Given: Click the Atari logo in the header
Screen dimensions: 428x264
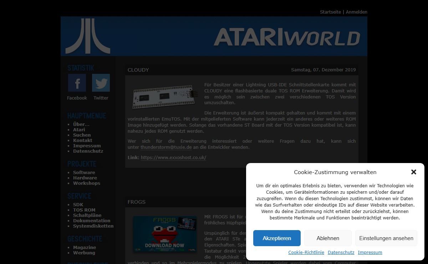Looking at the screenshot, I should click(88, 36).
